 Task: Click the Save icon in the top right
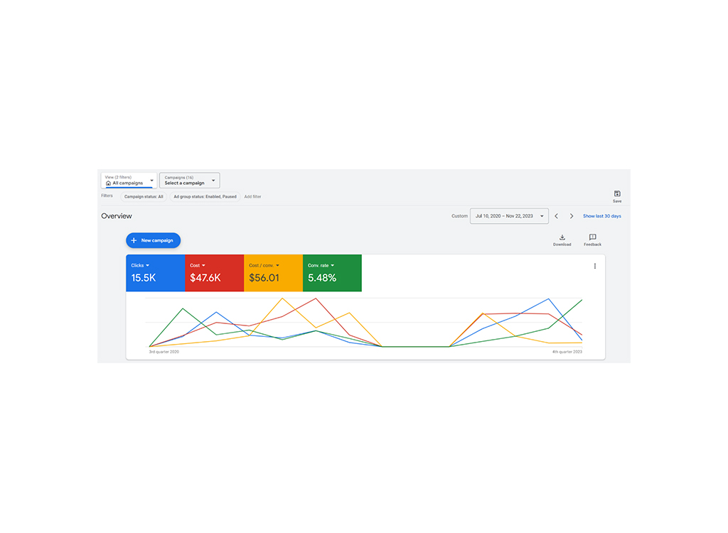617,194
